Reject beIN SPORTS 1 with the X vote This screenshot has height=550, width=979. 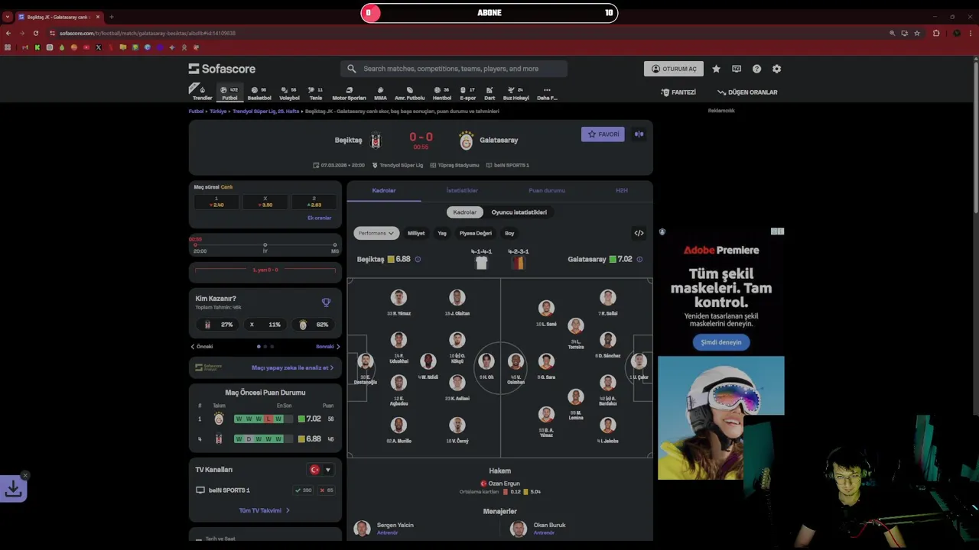327,490
